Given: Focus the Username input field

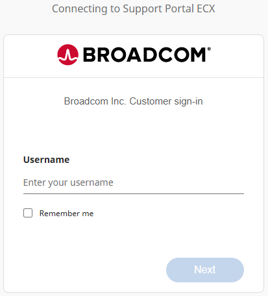Looking at the screenshot, I should tap(134, 183).
